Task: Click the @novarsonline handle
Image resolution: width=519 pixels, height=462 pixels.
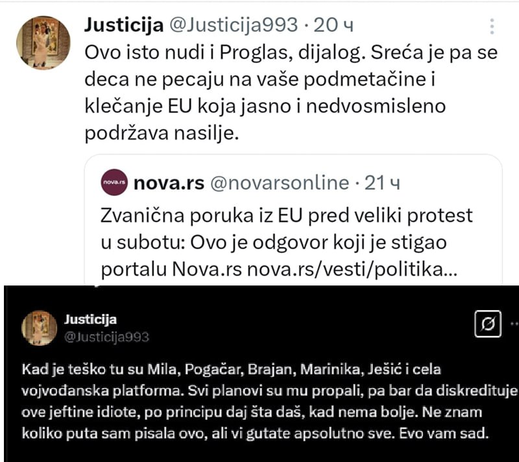Action: point(280,183)
